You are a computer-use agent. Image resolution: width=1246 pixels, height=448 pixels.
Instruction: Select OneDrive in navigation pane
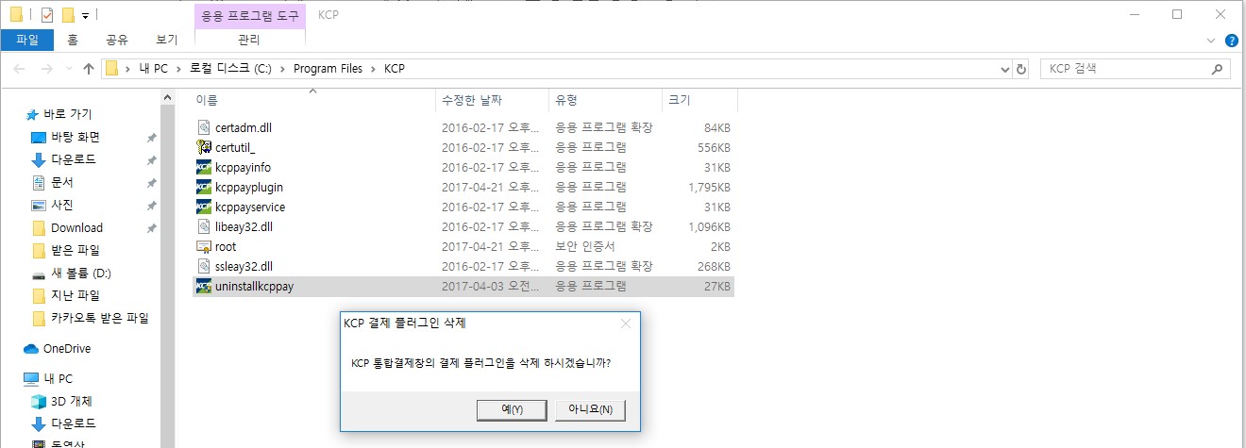click(67, 348)
